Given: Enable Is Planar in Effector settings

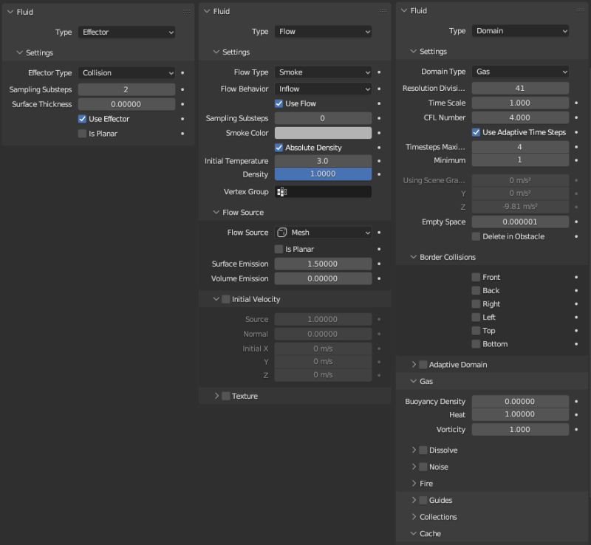Looking at the screenshot, I should [x=82, y=134].
